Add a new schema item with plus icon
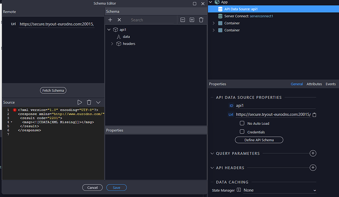 [110, 20]
